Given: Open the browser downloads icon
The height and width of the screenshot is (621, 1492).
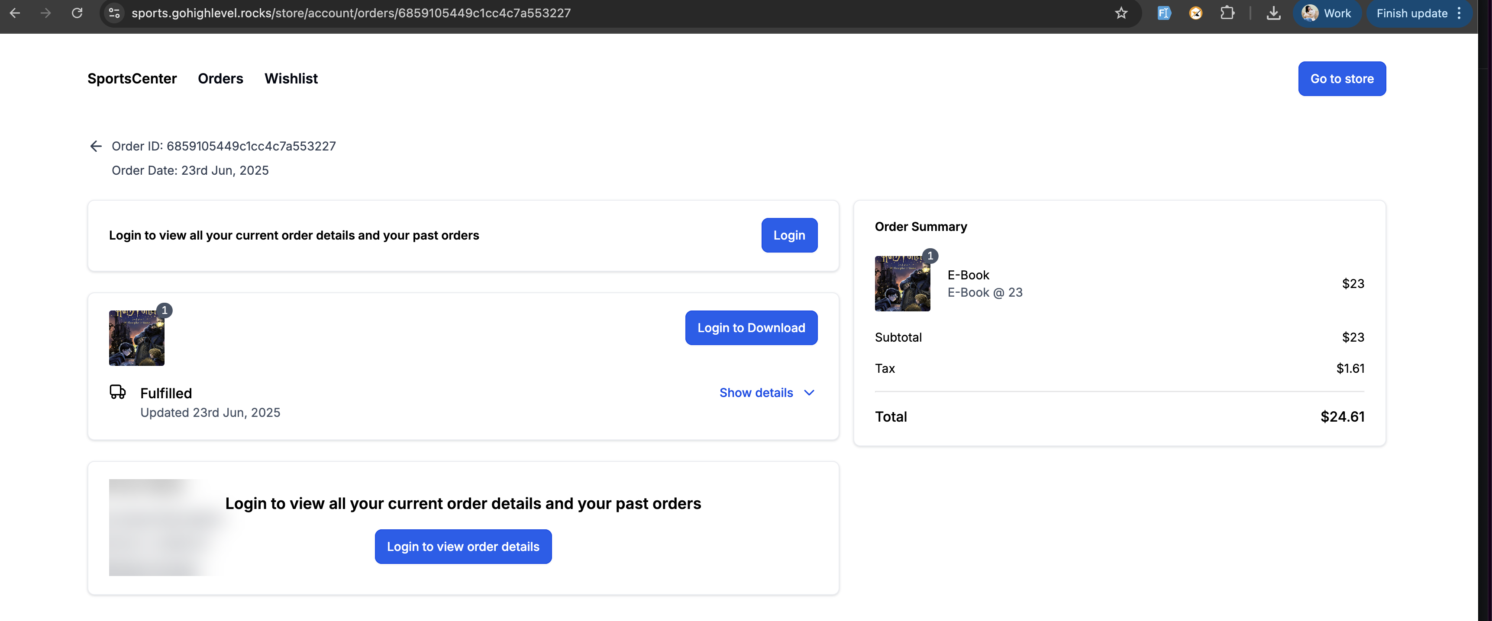Looking at the screenshot, I should tap(1273, 13).
